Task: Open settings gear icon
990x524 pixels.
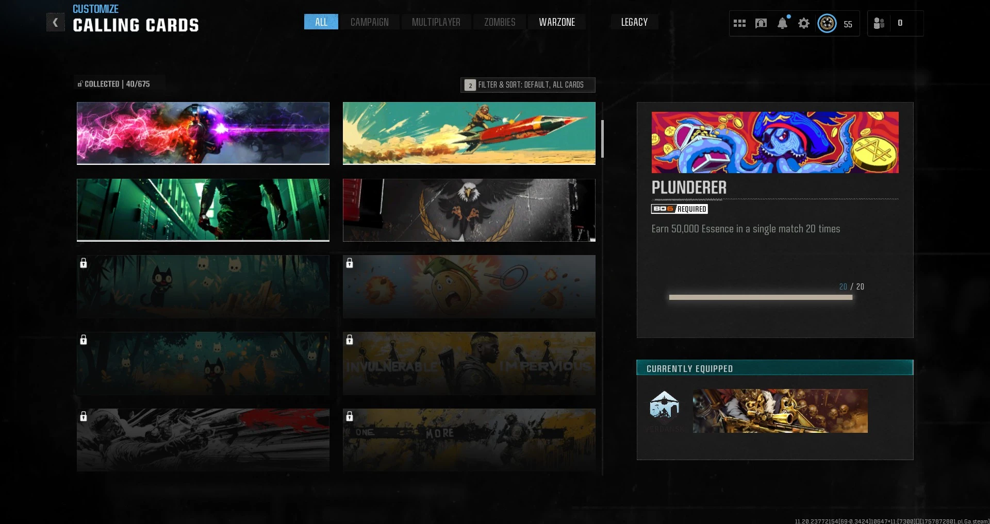Action: 804,23
